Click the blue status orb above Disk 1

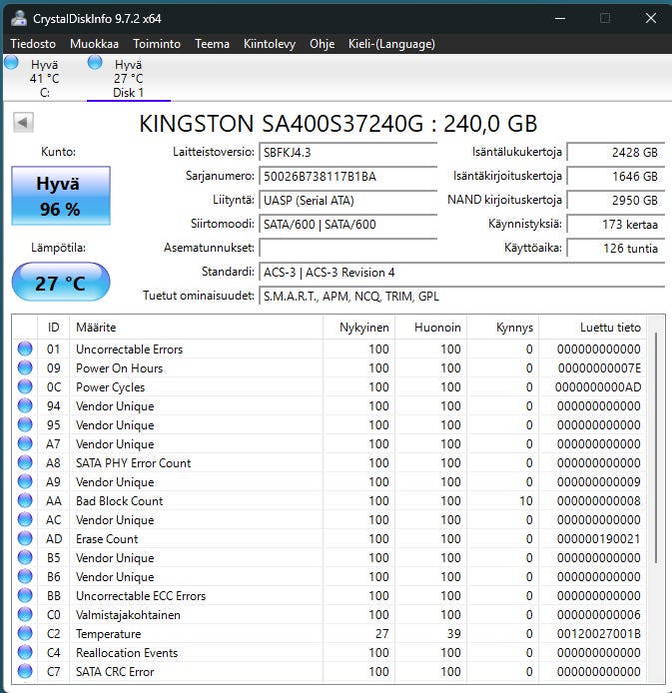pyautogui.click(x=95, y=63)
